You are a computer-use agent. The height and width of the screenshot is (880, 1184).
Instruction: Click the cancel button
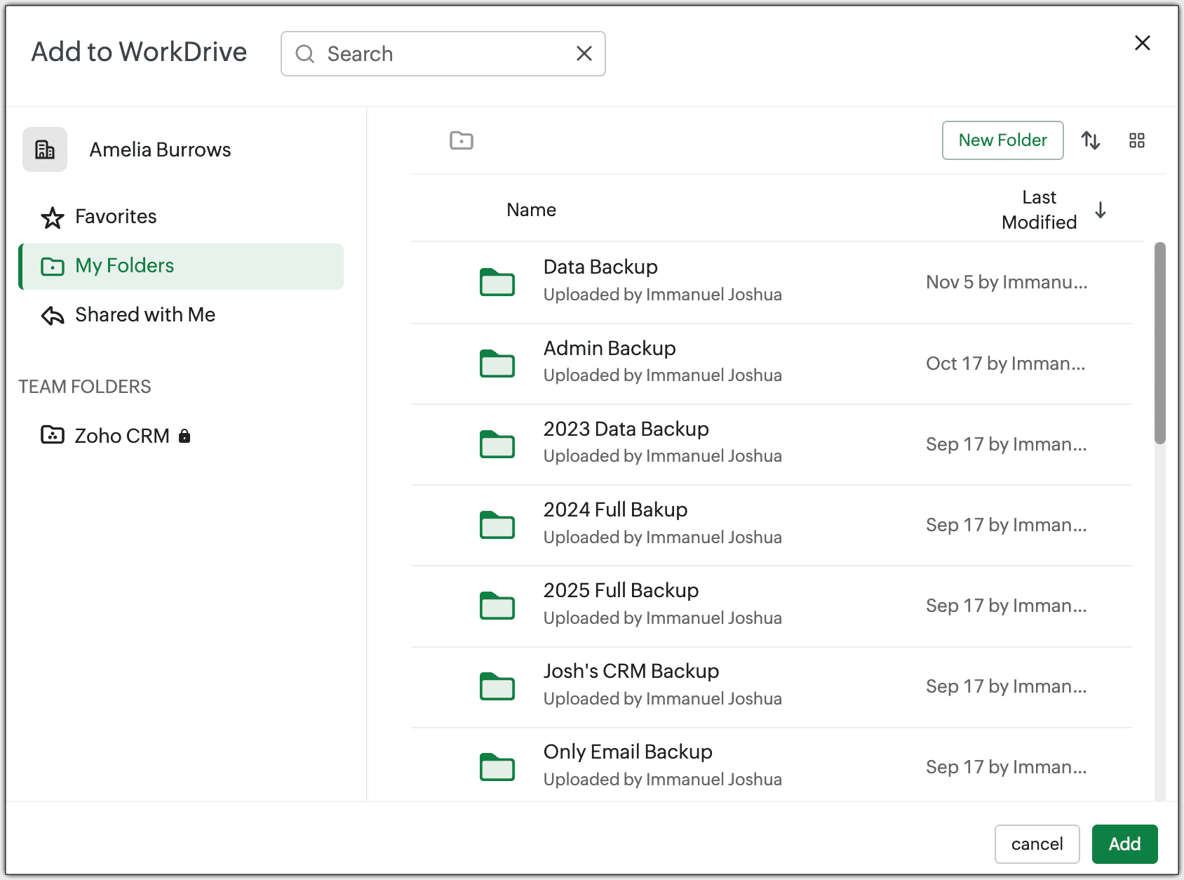coord(1037,844)
